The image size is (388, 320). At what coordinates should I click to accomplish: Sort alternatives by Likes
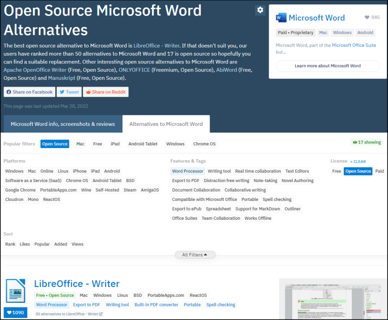click(x=25, y=244)
